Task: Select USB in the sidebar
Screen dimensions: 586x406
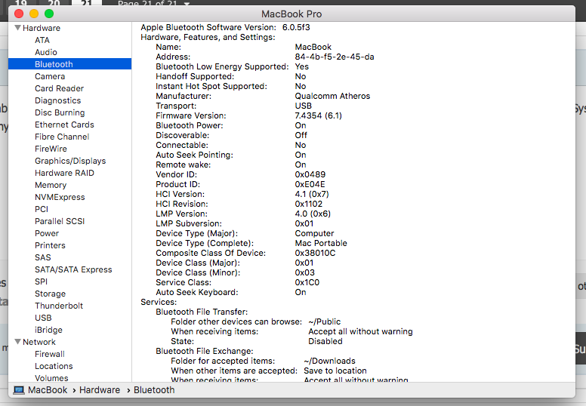Action: click(43, 318)
